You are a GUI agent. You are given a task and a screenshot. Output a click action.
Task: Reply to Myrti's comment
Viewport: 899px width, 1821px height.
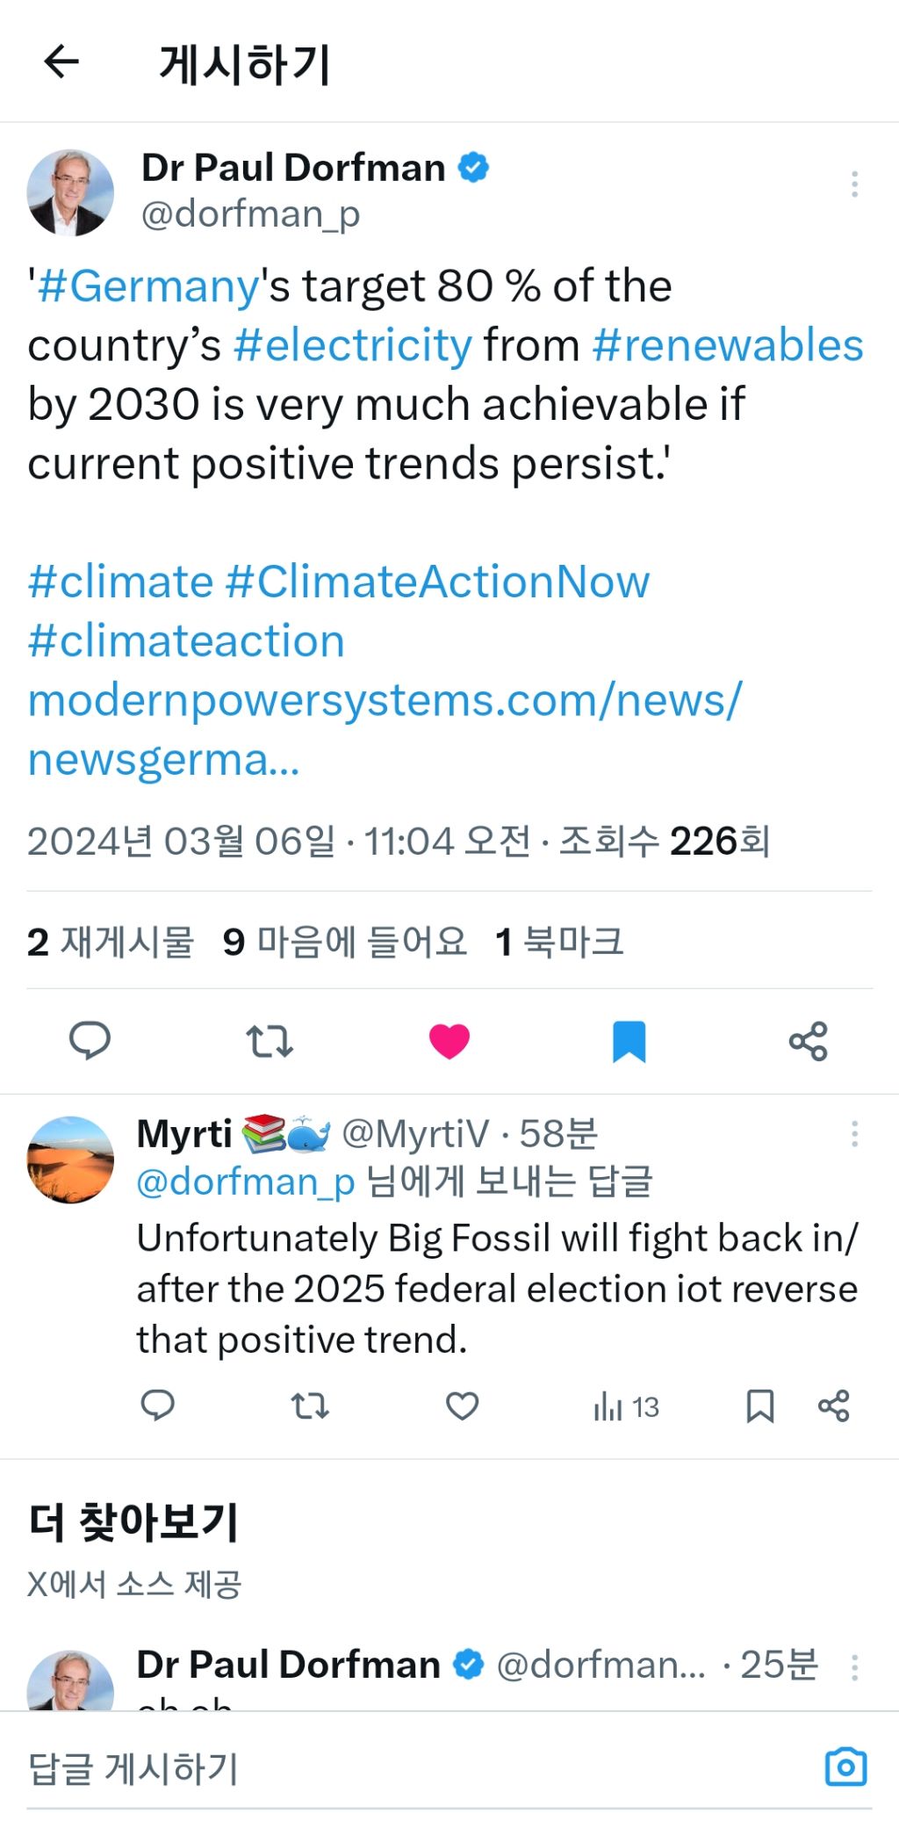click(158, 1406)
